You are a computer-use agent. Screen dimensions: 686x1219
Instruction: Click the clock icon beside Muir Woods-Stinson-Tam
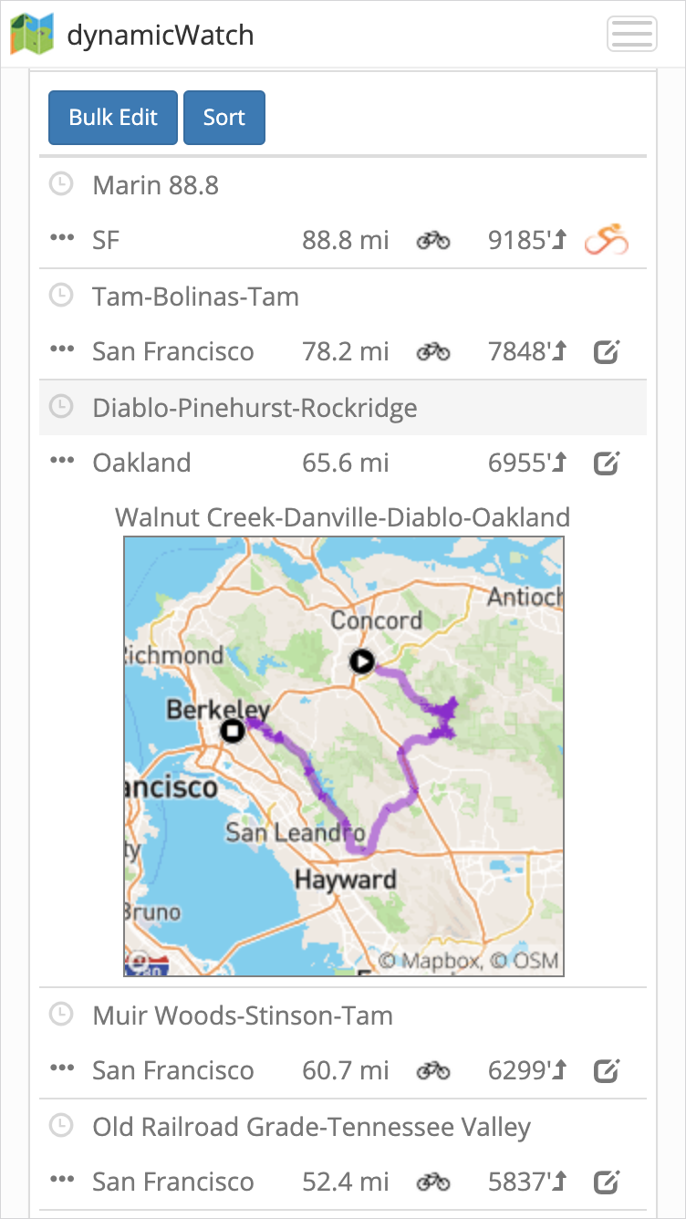[x=60, y=1015]
